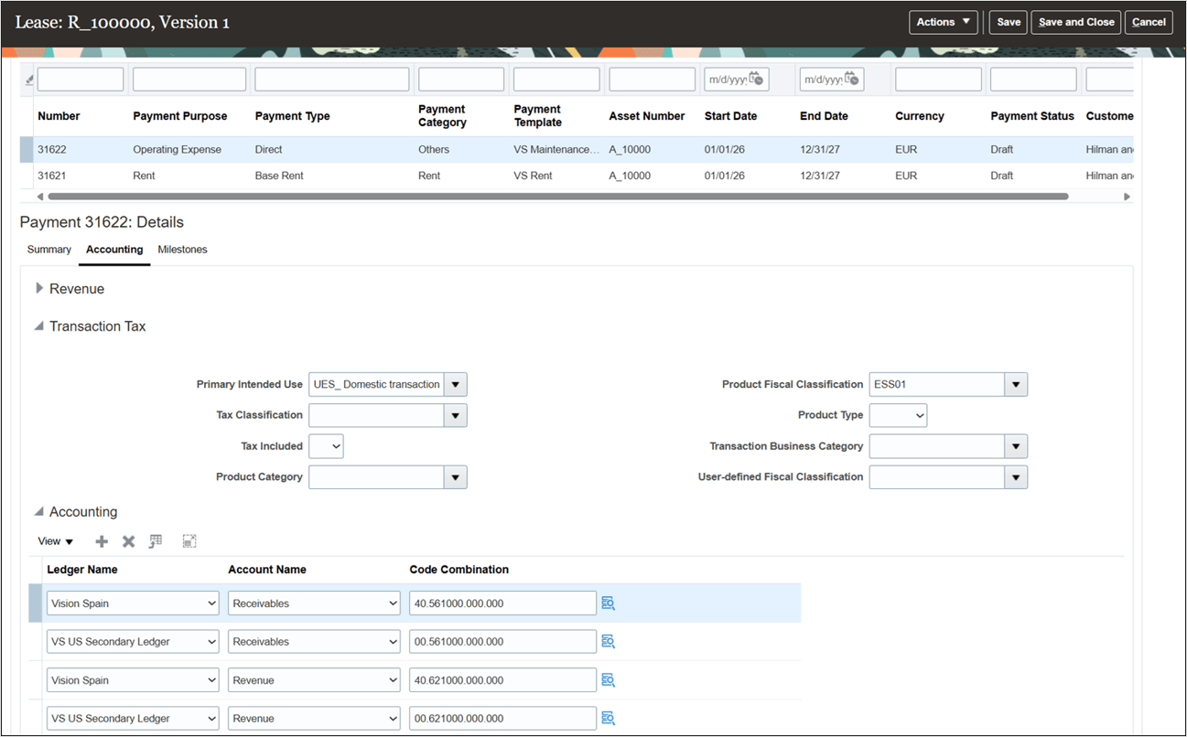Switch to the Summary tab
Image resolution: width=1187 pixels, height=737 pixels.
click(x=49, y=249)
